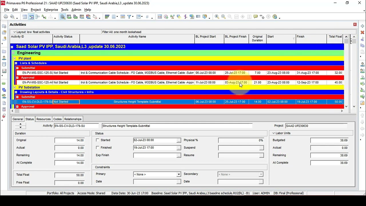Open Tracking chart icon in left sidebar
366x206 pixels.
click(4, 71)
